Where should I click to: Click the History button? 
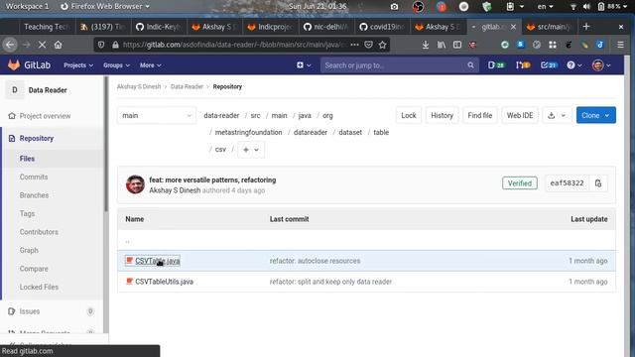tap(442, 115)
